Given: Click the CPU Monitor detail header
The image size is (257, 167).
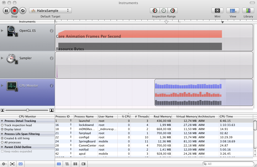Looking at the screenshot, I should (x=27, y=116).
